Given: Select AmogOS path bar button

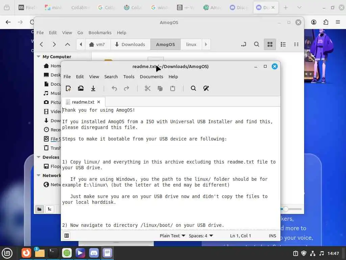Looking at the screenshot, I should pyautogui.click(x=165, y=44).
